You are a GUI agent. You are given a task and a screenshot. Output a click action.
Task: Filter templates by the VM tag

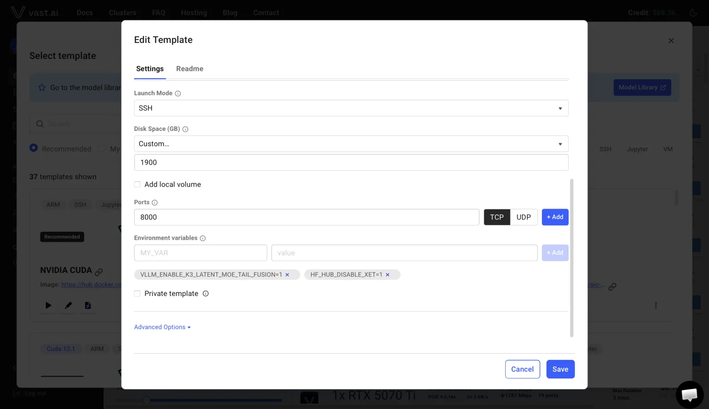668,149
